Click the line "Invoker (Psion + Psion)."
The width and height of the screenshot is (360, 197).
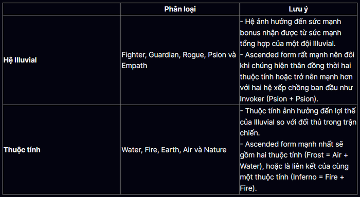(279, 98)
